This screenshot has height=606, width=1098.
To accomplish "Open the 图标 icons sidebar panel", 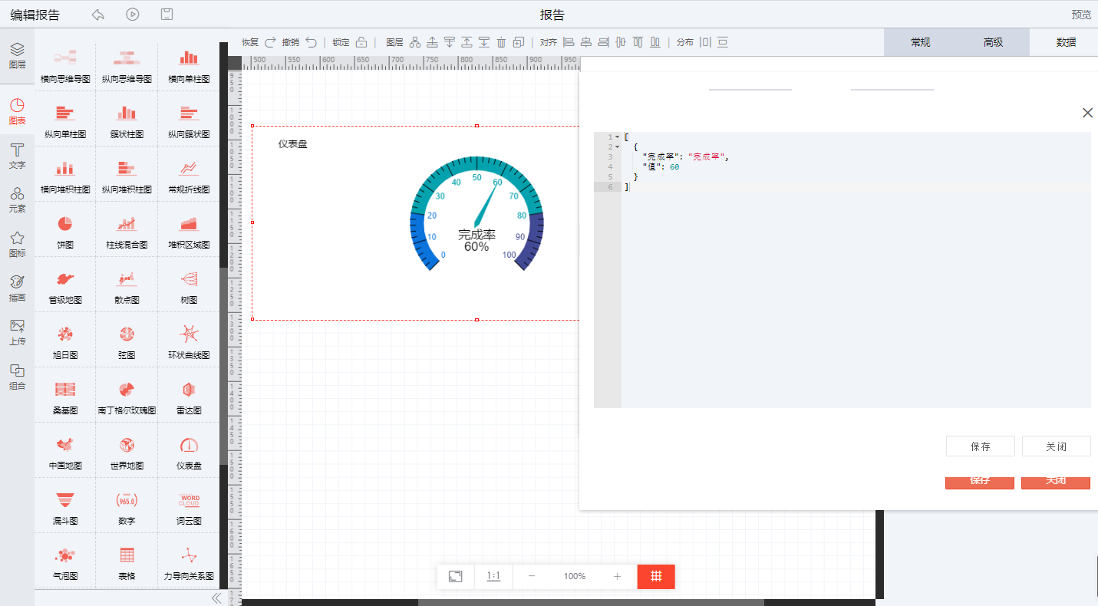I will [17, 244].
